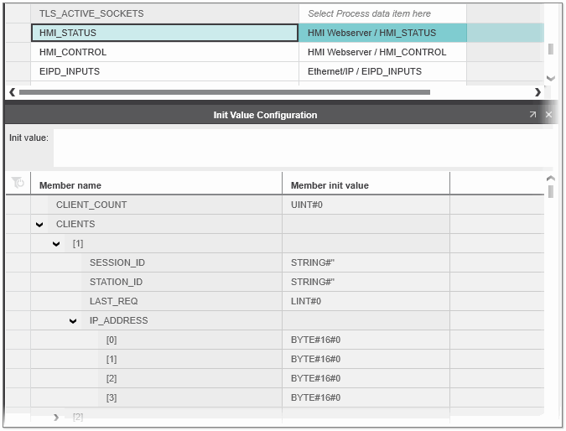Click right arrow of horizontal scrollbar

(537, 92)
